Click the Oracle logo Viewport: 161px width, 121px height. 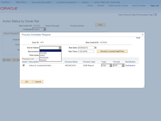pyautogui.click(x=9, y=8)
